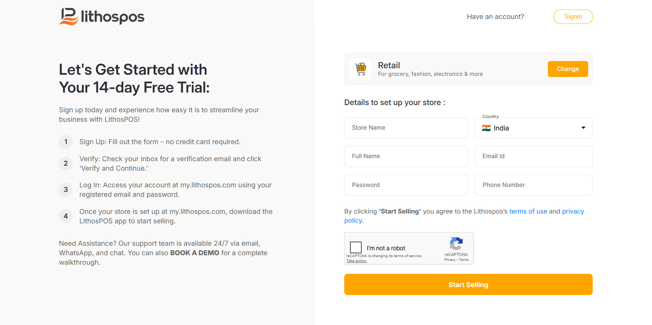Click the Retail shopping cart icon
The height and width of the screenshot is (325, 652).
361,69
